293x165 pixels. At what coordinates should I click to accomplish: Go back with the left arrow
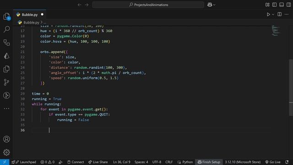[x=79, y=5]
